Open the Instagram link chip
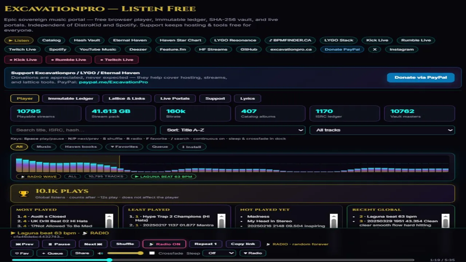Image resolution: width=466 pixels, height=262 pixels. pyautogui.click(x=402, y=49)
